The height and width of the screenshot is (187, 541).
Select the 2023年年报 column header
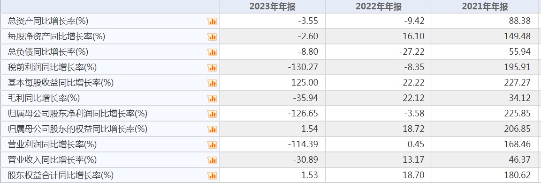pyautogui.click(x=272, y=7)
